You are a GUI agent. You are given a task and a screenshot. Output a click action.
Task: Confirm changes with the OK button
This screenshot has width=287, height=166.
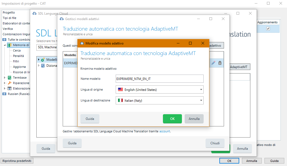[172, 119]
